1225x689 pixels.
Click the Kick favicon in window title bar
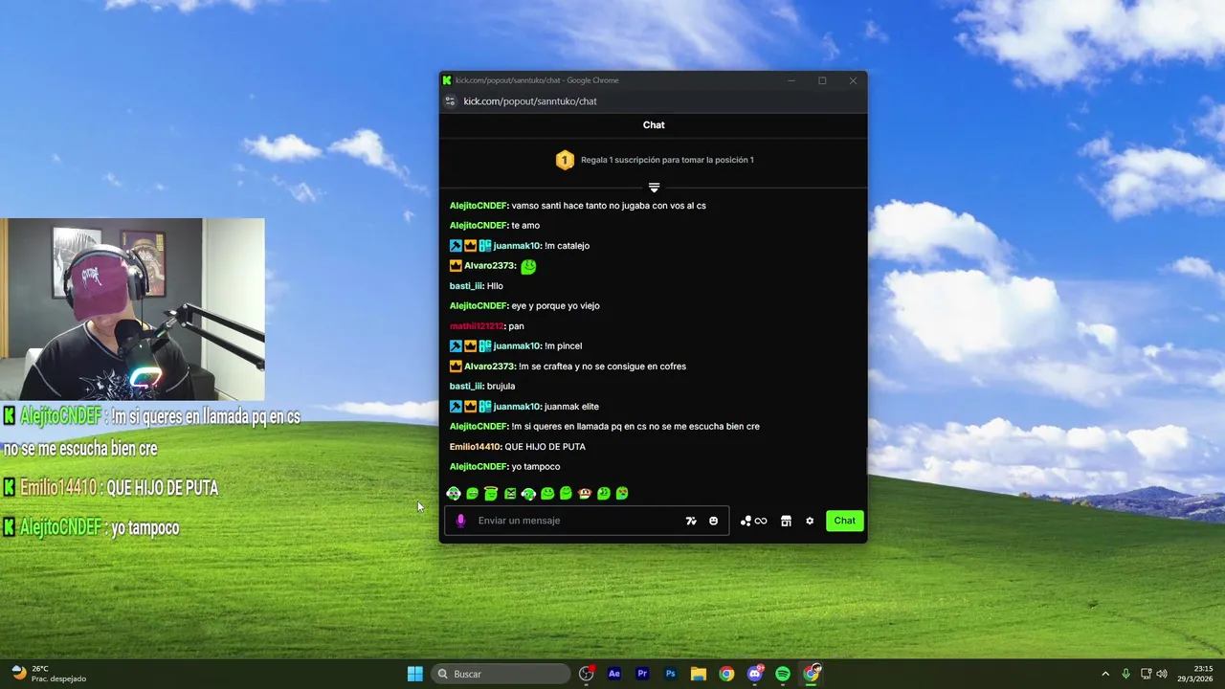click(x=447, y=80)
